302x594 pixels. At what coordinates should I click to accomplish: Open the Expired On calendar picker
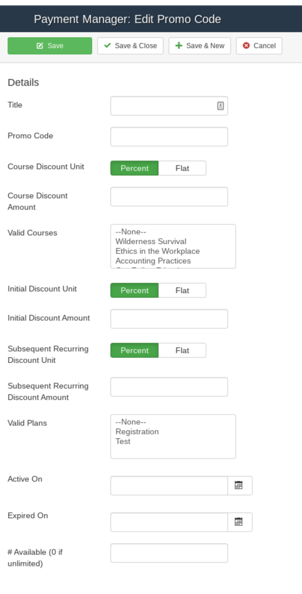point(240,522)
